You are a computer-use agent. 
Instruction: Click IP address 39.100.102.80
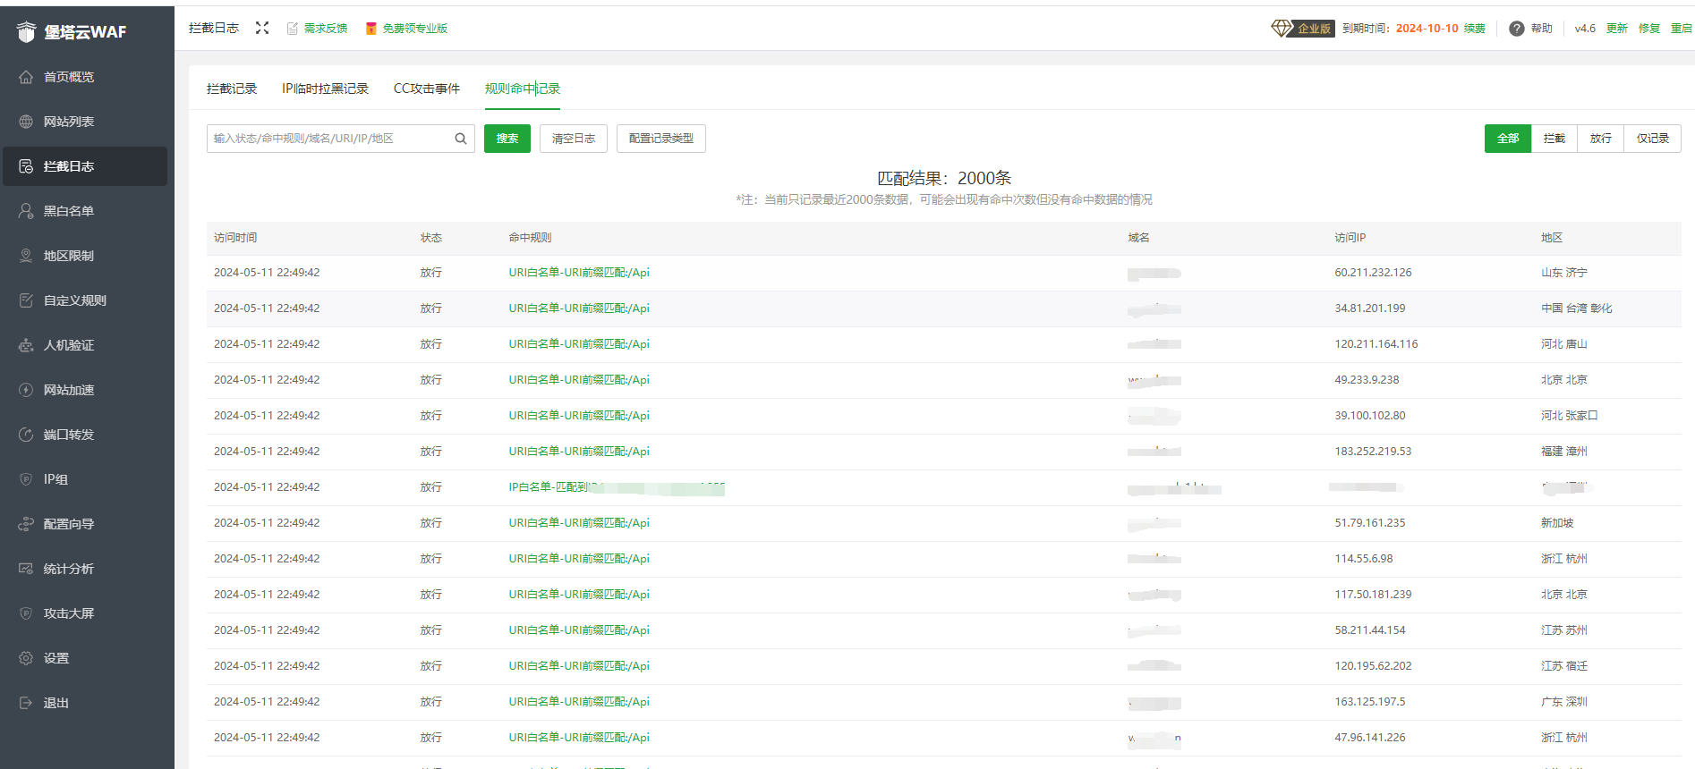tap(1370, 416)
